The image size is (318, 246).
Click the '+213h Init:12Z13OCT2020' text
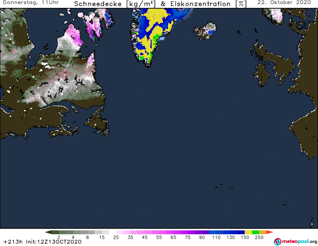(43, 242)
